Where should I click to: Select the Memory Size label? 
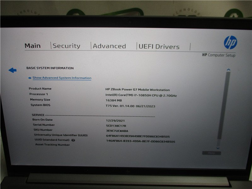tap(40, 100)
